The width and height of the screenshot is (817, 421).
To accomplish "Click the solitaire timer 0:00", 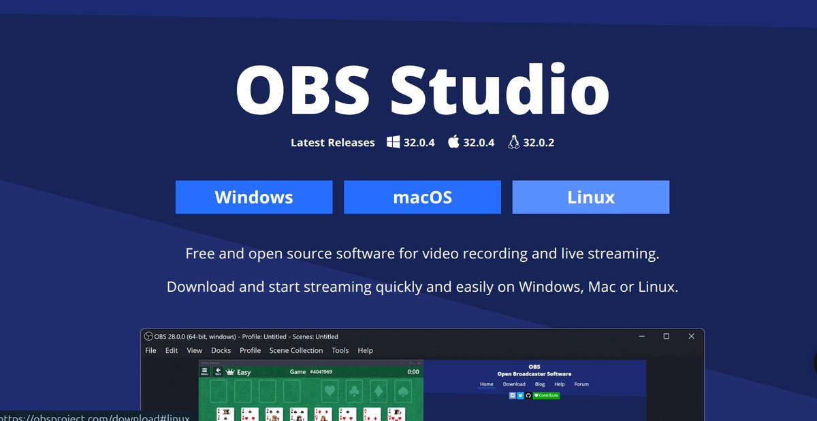I will [413, 372].
